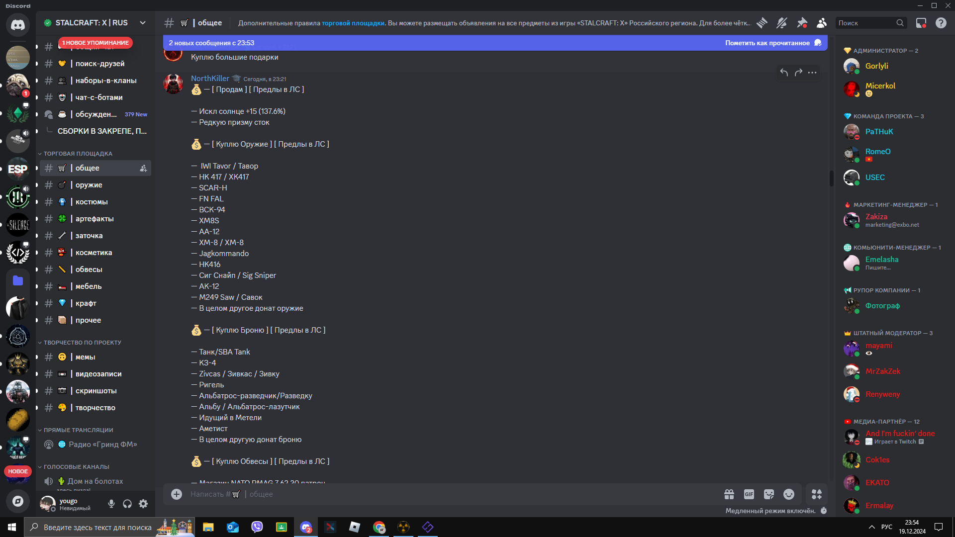The width and height of the screenshot is (955, 537).
Task: Open the косметика channel
Action: [95, 253]
